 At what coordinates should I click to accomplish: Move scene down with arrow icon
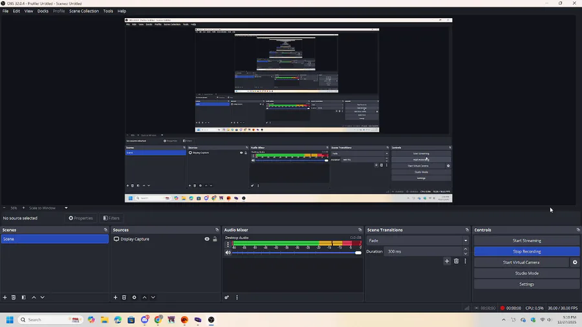[x=42, y=297]
